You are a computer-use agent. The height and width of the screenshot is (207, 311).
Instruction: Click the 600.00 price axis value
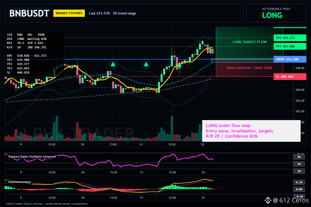click(x=299, y=90)
